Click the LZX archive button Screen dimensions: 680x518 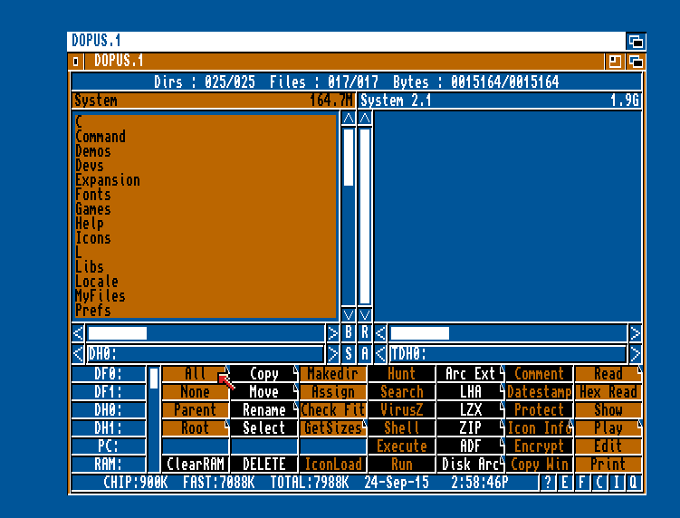pos(471,410)
